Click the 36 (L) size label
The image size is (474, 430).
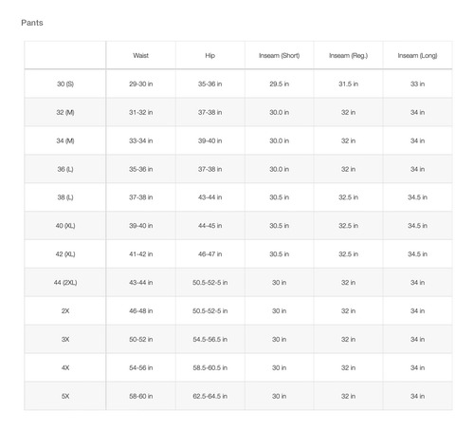click(x=65, y=169)
